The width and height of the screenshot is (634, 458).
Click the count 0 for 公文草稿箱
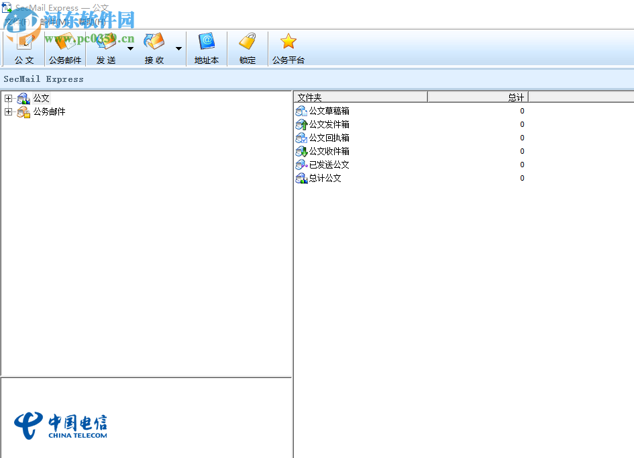522,111
